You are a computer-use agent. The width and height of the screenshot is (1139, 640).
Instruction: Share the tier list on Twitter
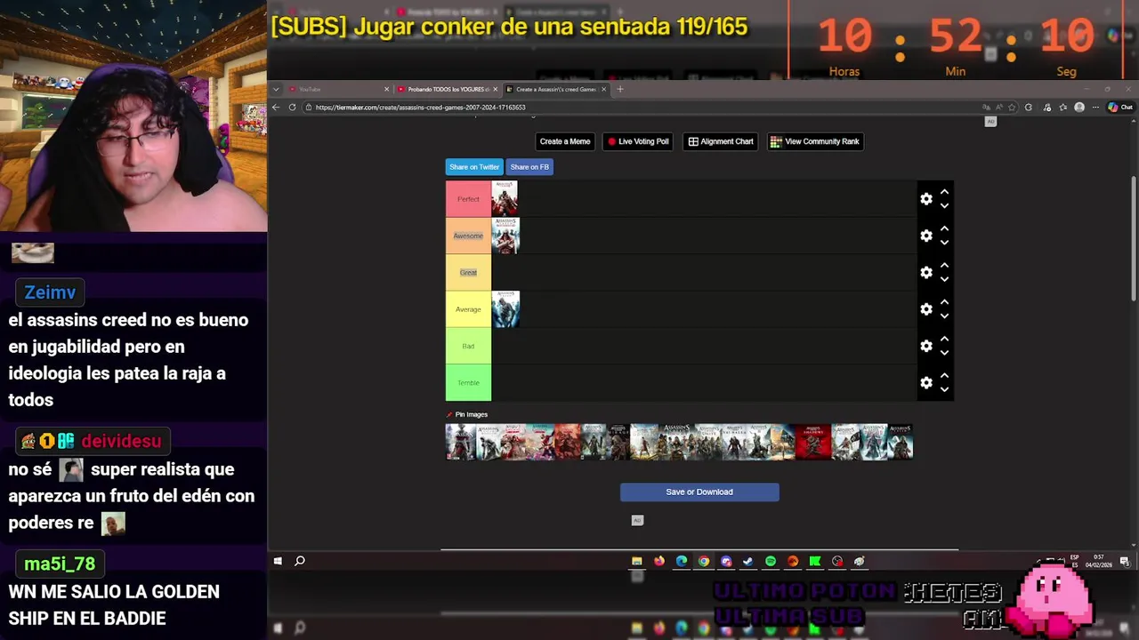[474, 167]
